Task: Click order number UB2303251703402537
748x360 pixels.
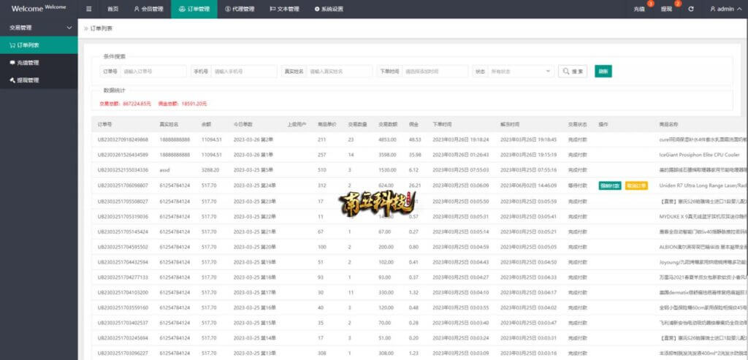Action: tap(123, 323)
